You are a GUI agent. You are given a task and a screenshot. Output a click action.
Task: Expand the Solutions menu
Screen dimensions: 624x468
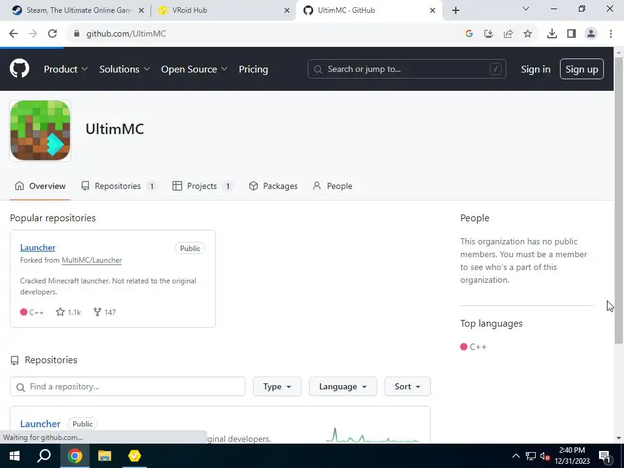pyautogui.click(x=124, y=69)
